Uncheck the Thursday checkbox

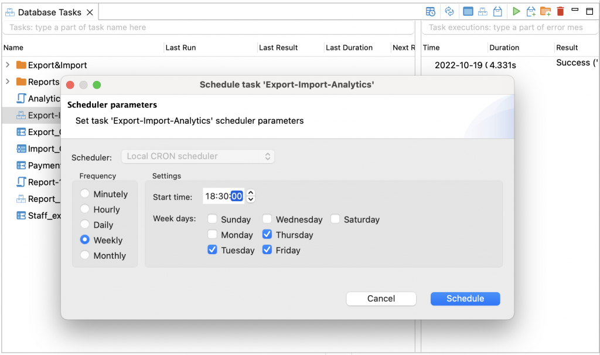[267, 234]
